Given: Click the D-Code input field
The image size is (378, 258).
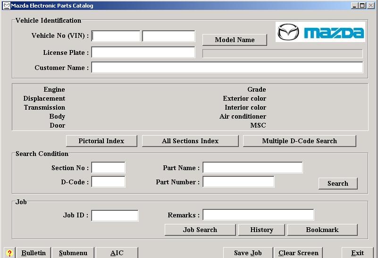Looking at the screenshot, I should coord(108,182).
